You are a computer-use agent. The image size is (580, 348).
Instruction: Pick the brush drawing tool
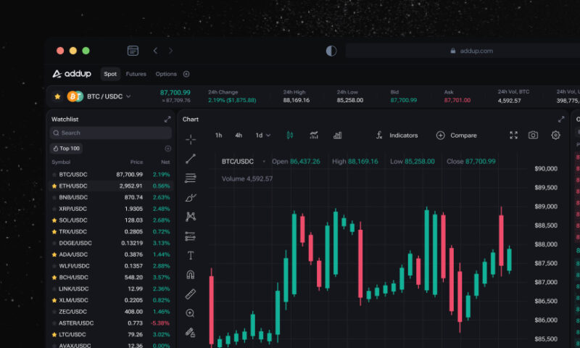tap(191, 197)
